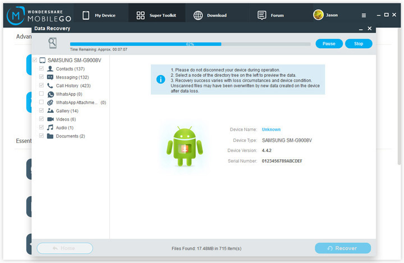Open the My Device tab
Viewport: 404px width, 263px height.
pos(101,15)
